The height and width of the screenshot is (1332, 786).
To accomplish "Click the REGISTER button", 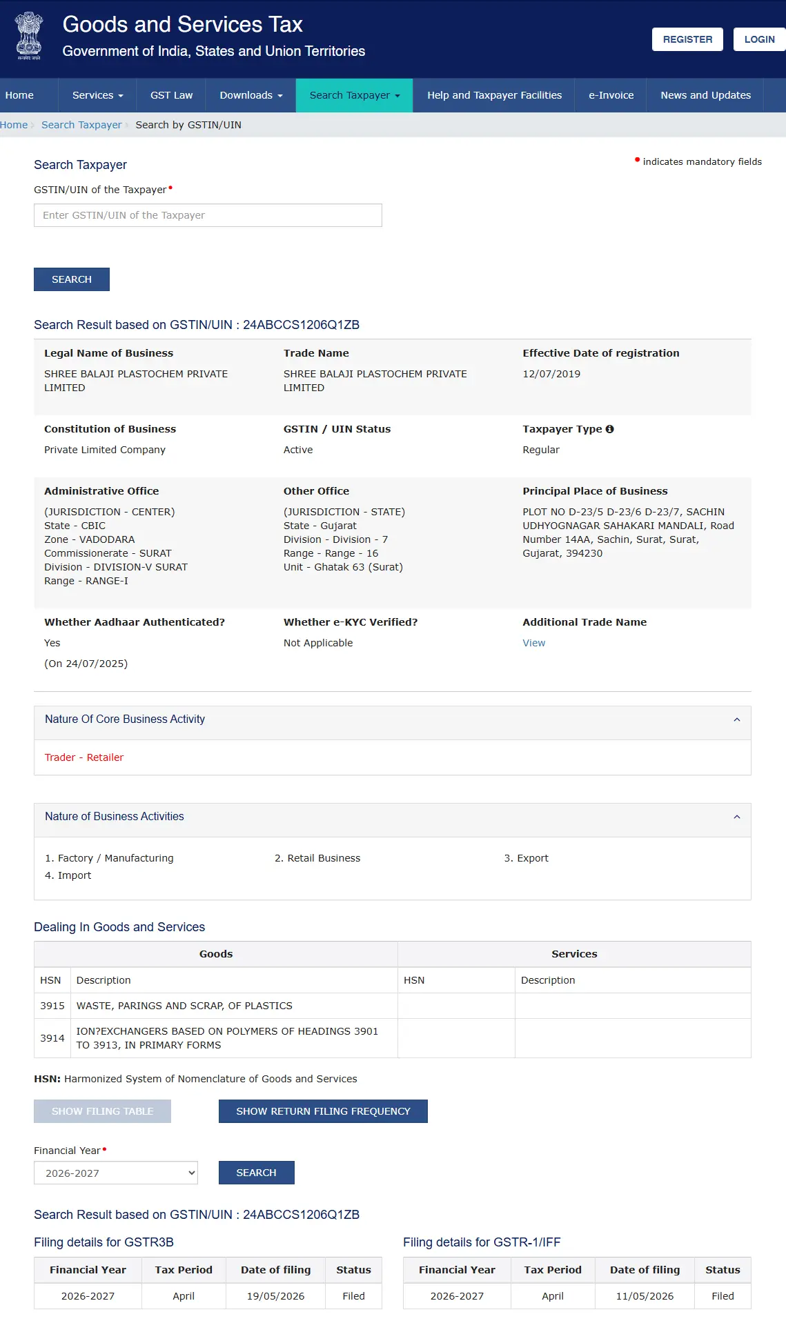I will point(687,39).
